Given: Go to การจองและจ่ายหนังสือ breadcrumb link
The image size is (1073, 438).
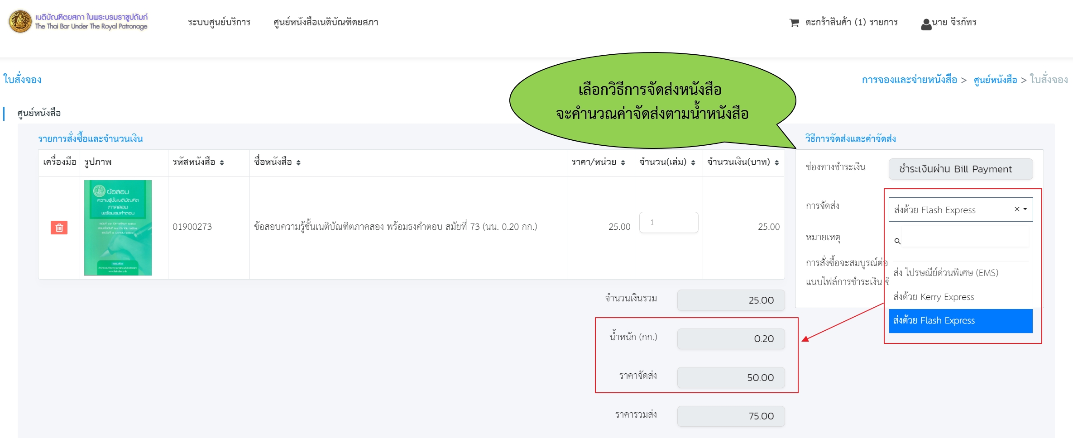Looking at the screenshot, I should (x=909, y=80).
